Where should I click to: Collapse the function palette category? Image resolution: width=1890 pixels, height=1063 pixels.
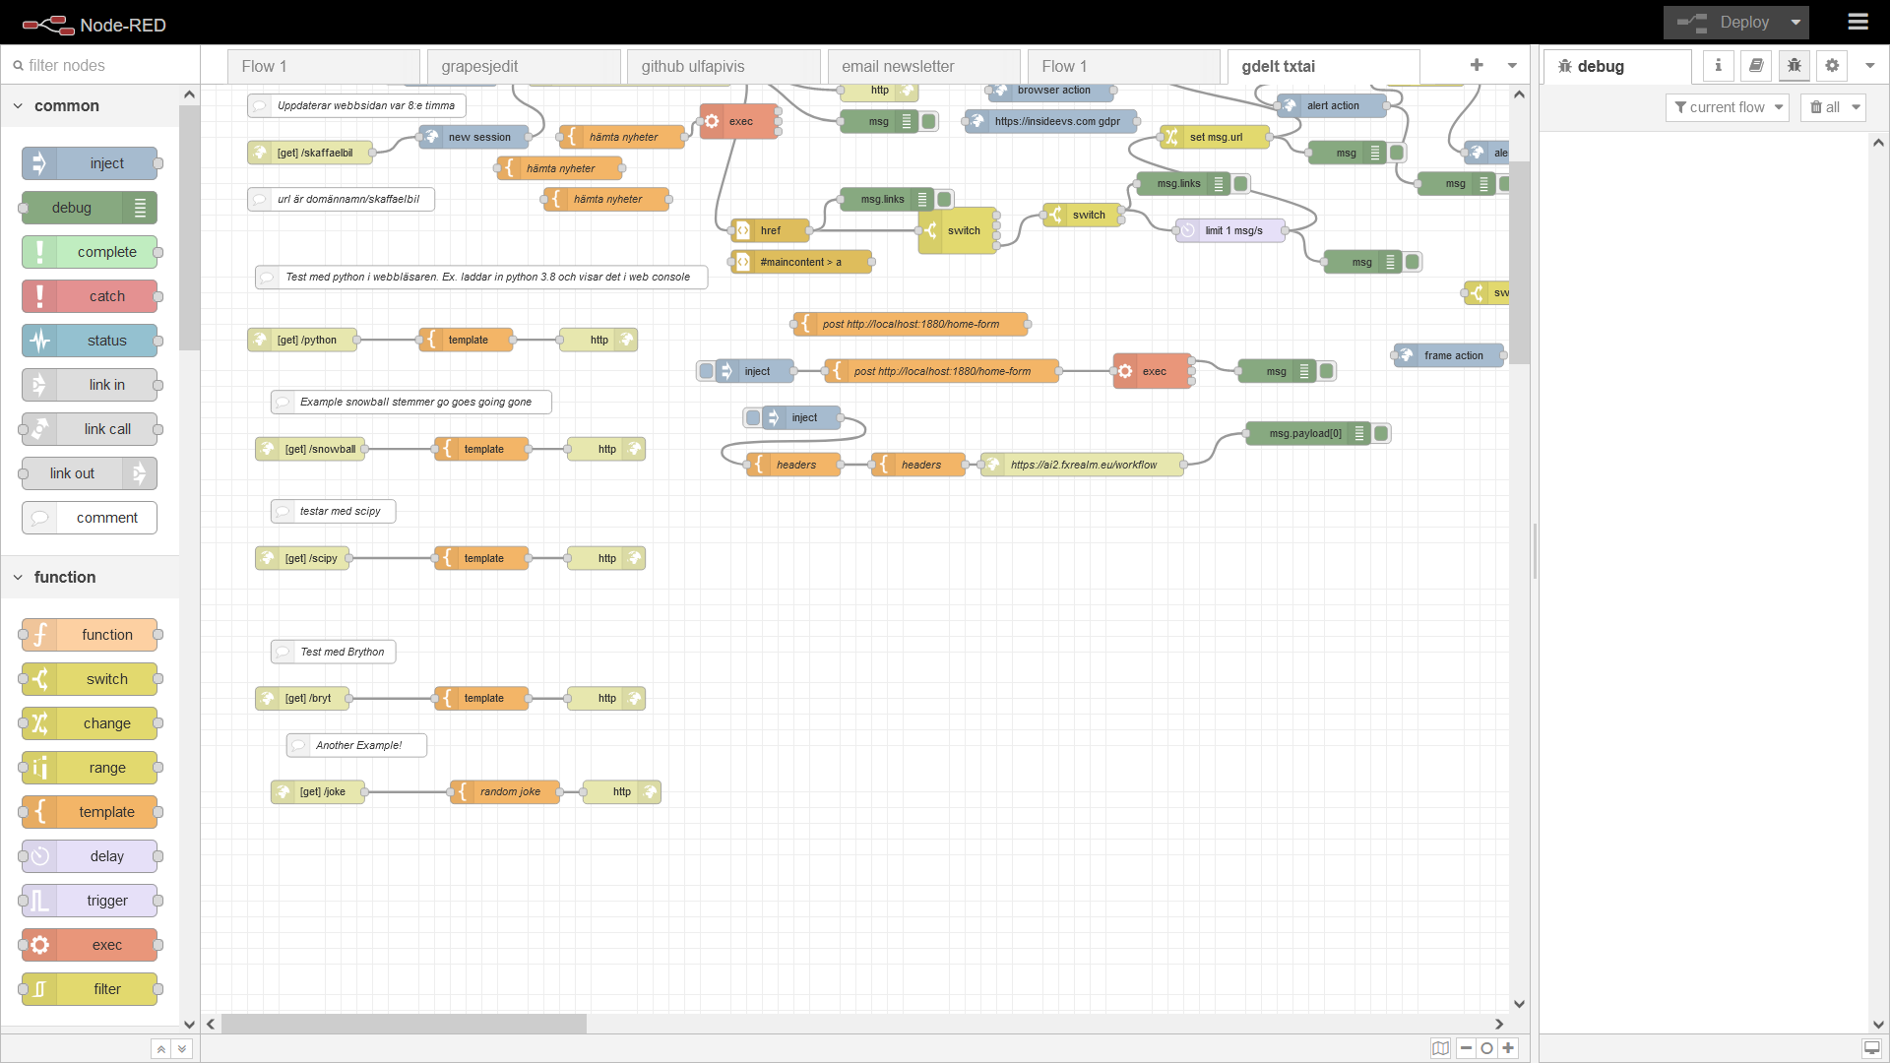(x=90, y=577)
